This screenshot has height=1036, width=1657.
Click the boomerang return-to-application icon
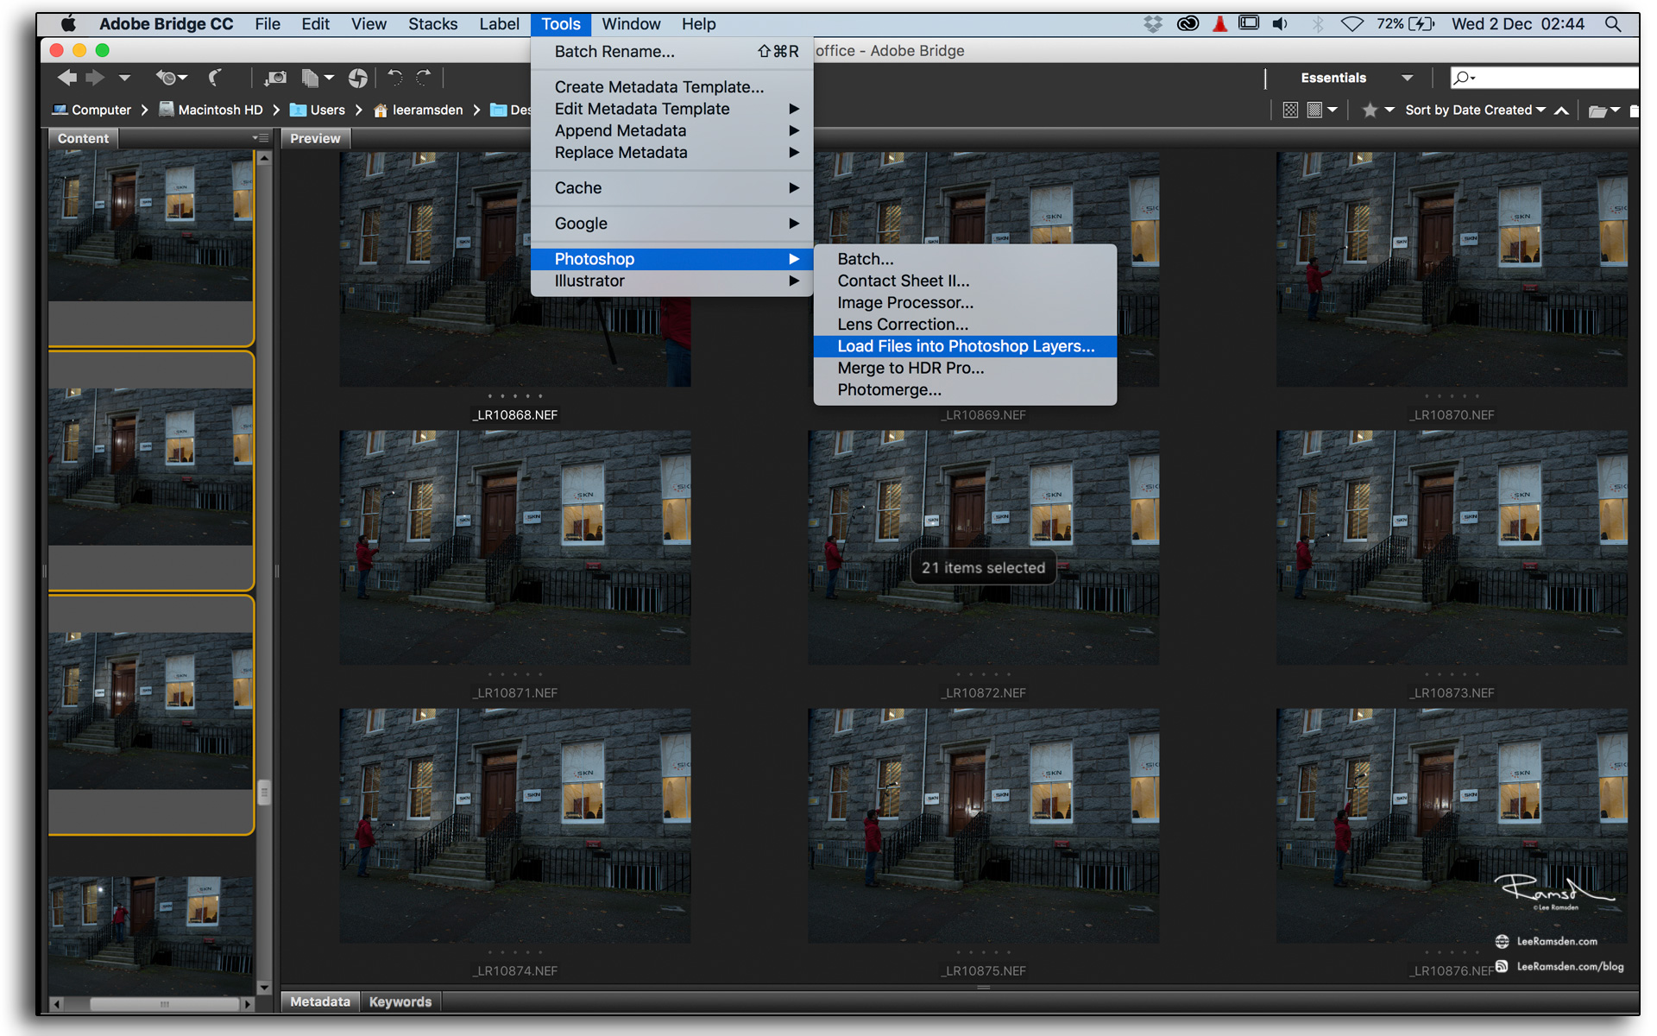[x=215, y=78]
